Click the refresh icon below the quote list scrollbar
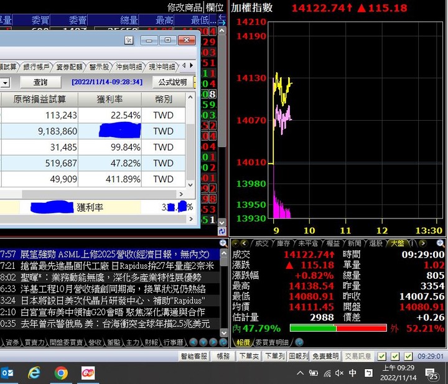Viewport: 448px width, 384px height. coord(222,232)
